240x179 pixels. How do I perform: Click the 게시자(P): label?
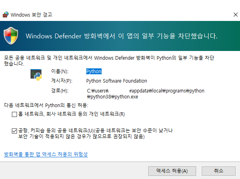(62, 81)
